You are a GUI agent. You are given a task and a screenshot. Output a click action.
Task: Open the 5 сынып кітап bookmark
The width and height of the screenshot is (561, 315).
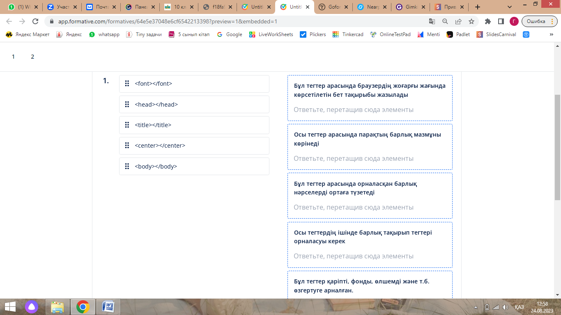coord(189,34)
